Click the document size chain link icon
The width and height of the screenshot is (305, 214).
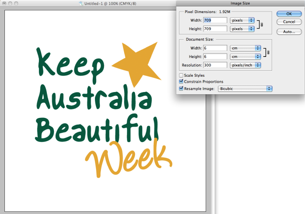click(x=268, y=52)
